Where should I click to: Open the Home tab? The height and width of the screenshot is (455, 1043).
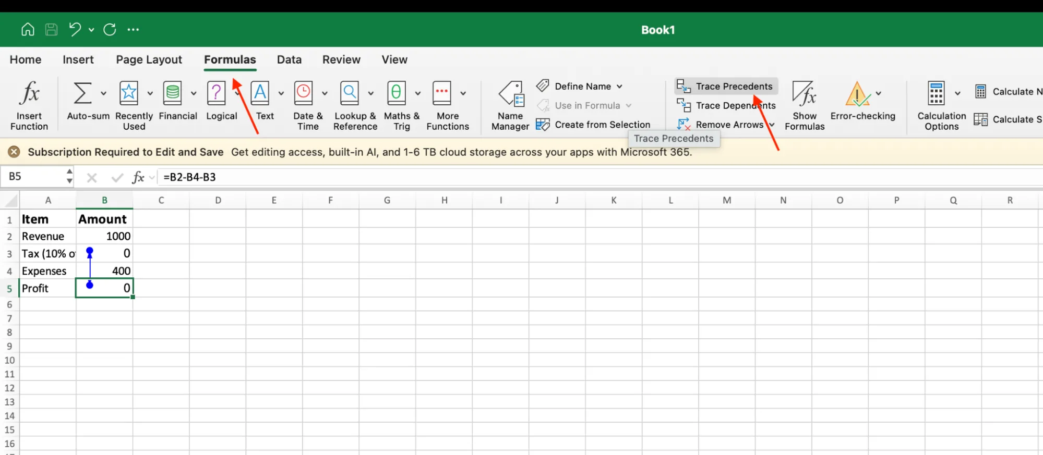pyautogui.click(x=26, y=59)
